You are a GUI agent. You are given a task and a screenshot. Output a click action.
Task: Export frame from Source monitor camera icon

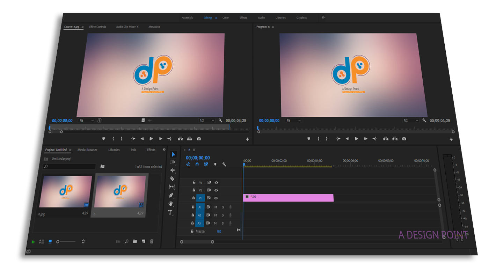(x=199, y=139)
